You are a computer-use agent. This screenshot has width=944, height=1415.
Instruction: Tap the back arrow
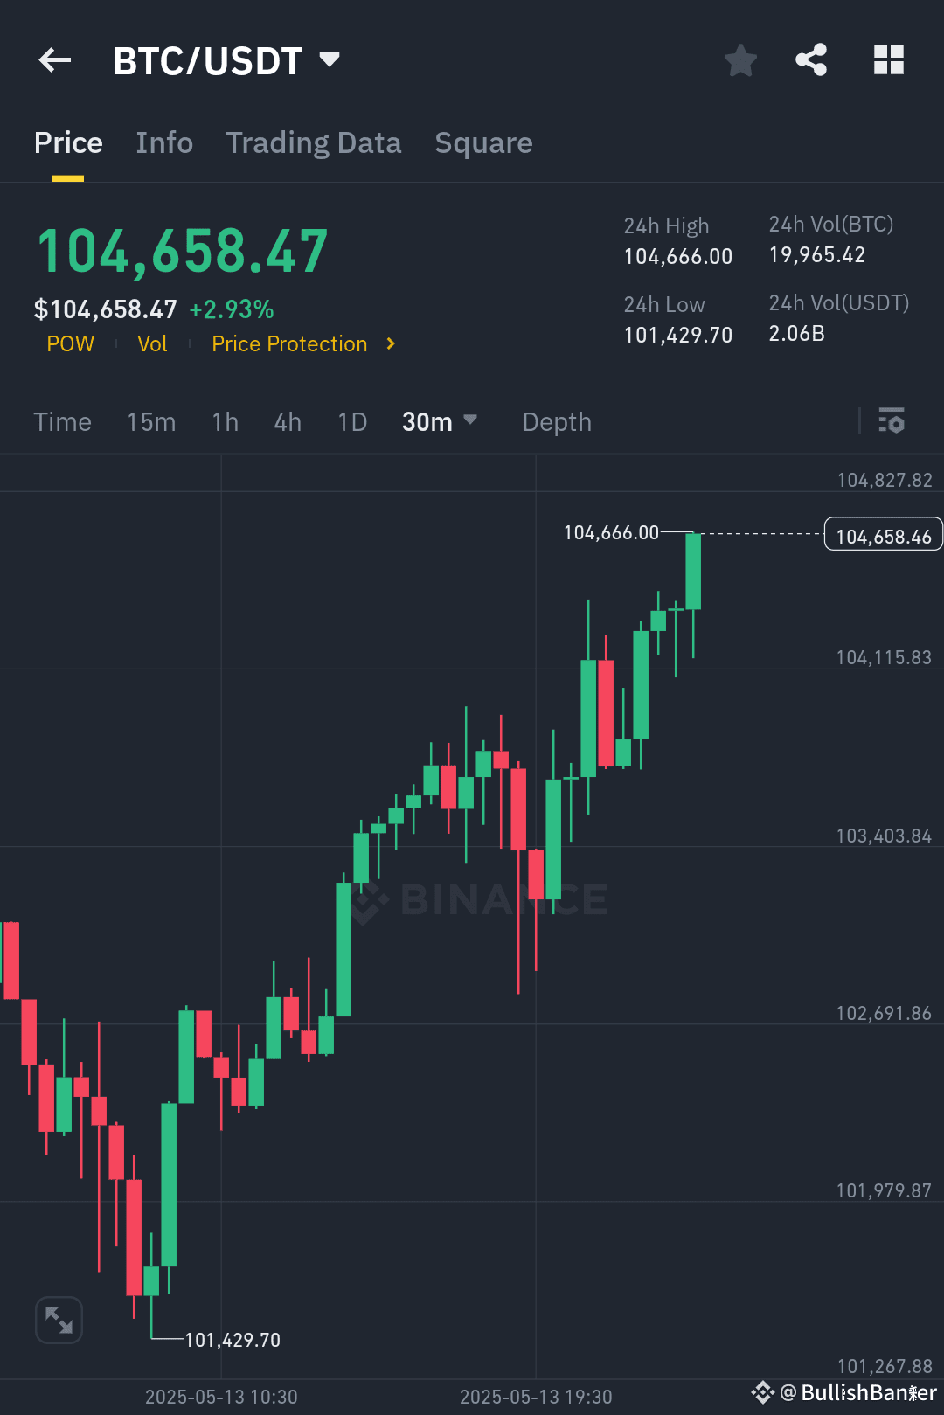coord(54,59)
